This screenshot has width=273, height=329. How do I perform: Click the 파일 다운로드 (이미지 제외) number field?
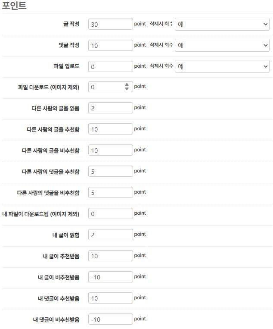(105, 87)
